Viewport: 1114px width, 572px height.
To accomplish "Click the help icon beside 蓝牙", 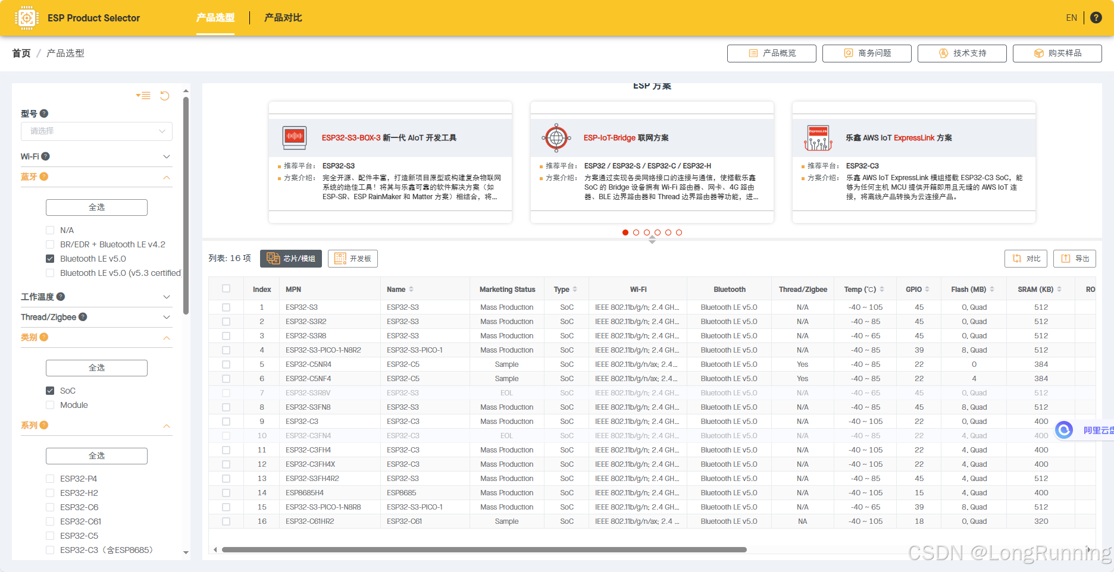I will [x=44, y=177].
